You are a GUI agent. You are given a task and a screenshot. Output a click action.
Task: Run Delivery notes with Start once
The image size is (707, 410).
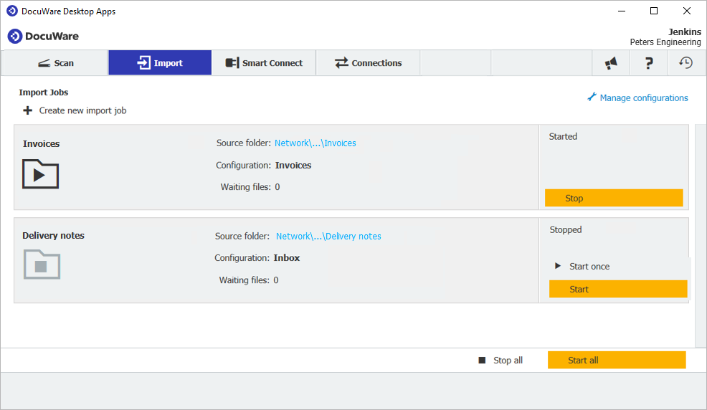pos(589,266)
